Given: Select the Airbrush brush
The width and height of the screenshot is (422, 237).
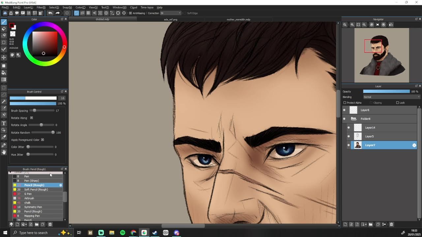Looking at the screenshot, I should click(37, 198).
